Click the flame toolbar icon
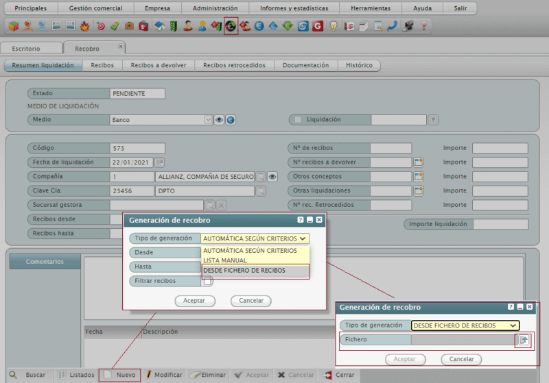 point(84,26)
